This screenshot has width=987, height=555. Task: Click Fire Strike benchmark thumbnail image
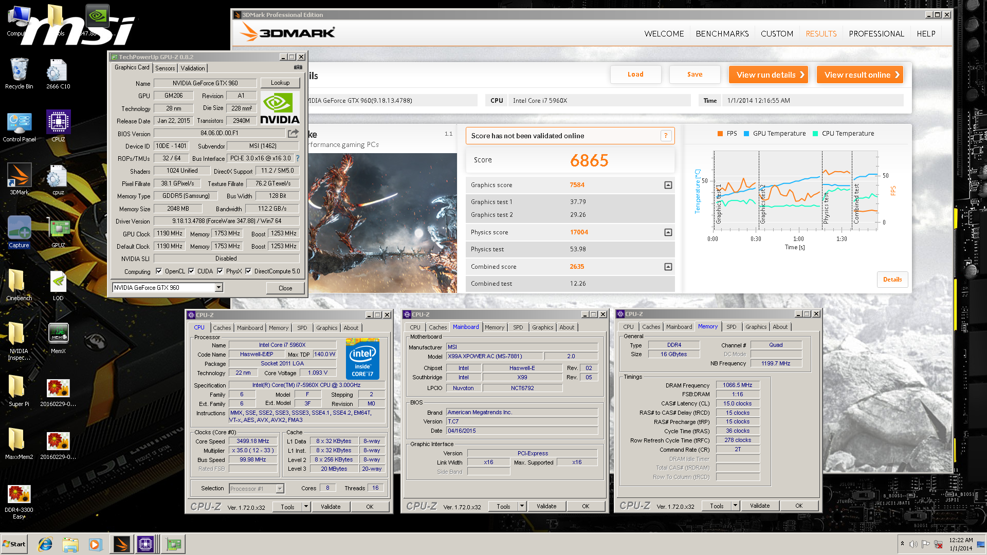(382, 223)
